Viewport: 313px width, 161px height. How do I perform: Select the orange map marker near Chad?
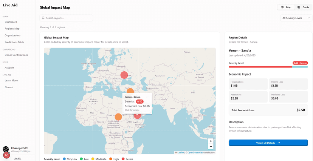[118, 117]
